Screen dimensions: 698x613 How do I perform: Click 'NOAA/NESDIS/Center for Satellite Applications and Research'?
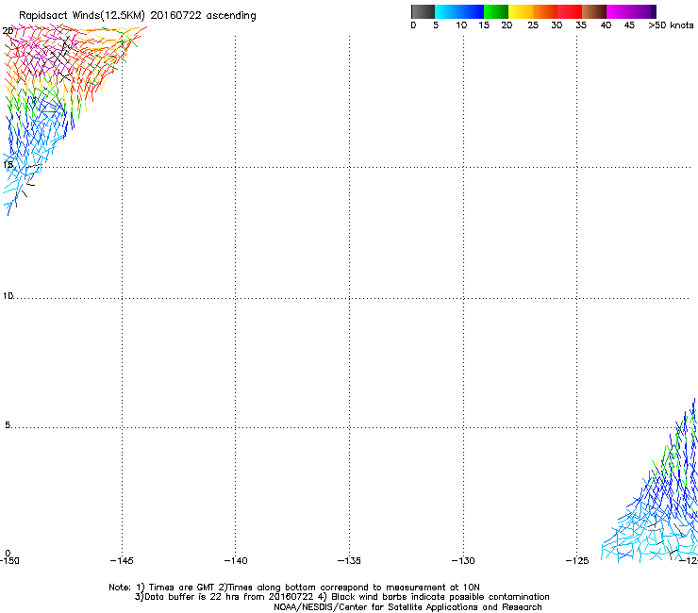point(407,607)
